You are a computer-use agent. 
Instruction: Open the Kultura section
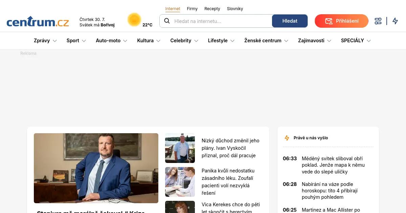tap(145, 41)
